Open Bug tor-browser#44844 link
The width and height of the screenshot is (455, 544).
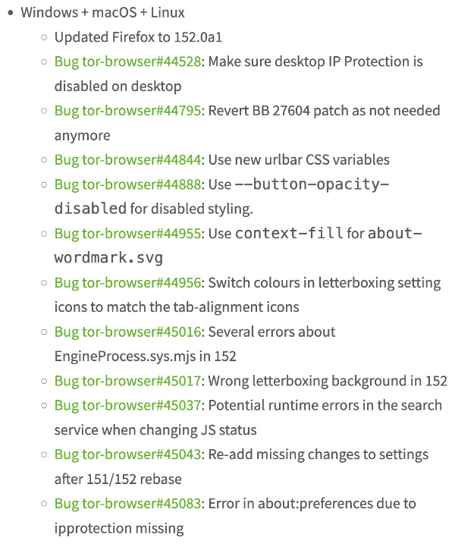127,160
